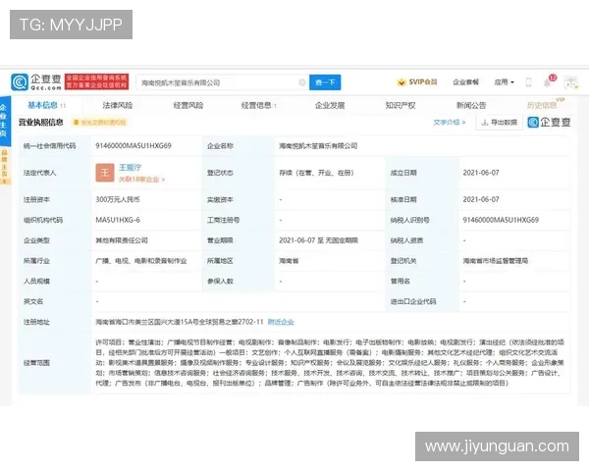Open the mobile phone app icon
The height and width of the screenshot is (471, 589).
[528, 82]
